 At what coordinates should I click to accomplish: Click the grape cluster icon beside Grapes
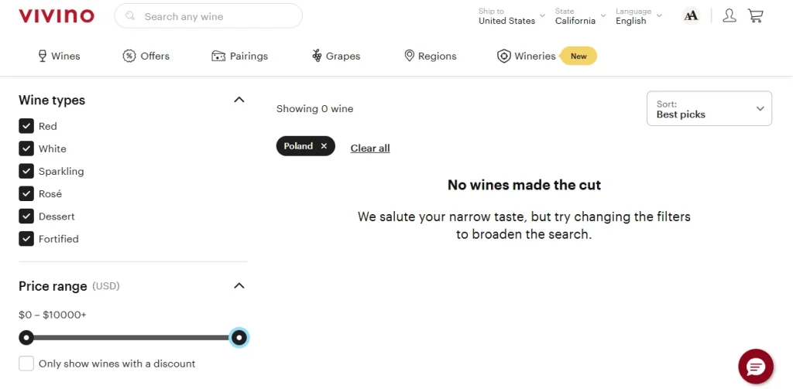point(317,56)
